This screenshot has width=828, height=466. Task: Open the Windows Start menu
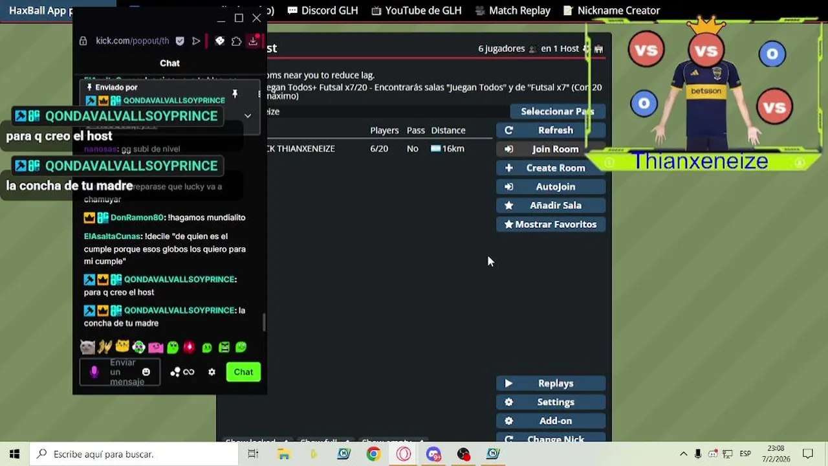tap(15, 454)
